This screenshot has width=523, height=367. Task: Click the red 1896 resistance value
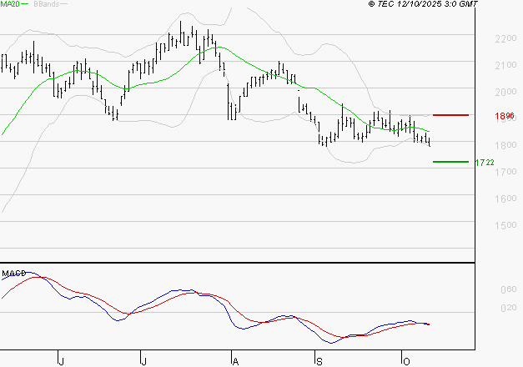point(505,116)
